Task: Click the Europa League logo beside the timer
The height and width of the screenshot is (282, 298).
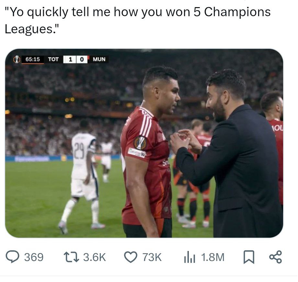Action: (17, 59)
